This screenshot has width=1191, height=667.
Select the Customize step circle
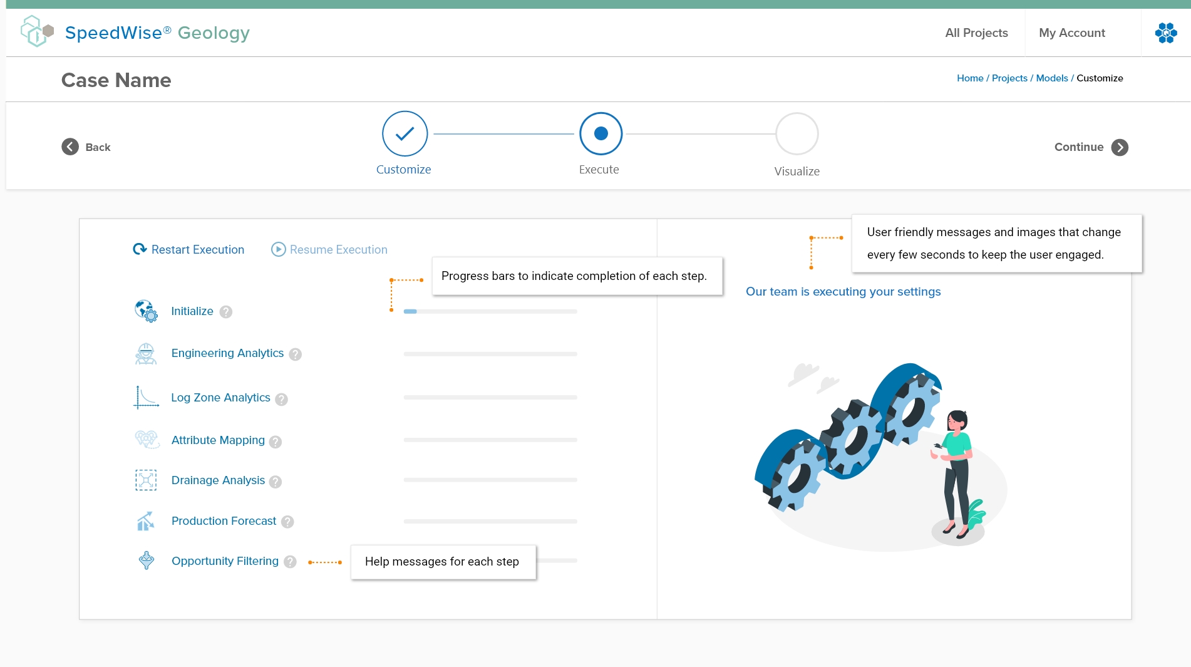[x=405, y=133]
